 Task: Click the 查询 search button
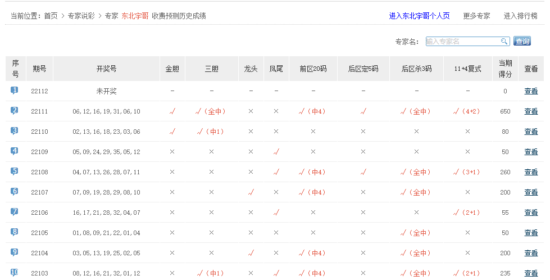[x=522, y=42]
